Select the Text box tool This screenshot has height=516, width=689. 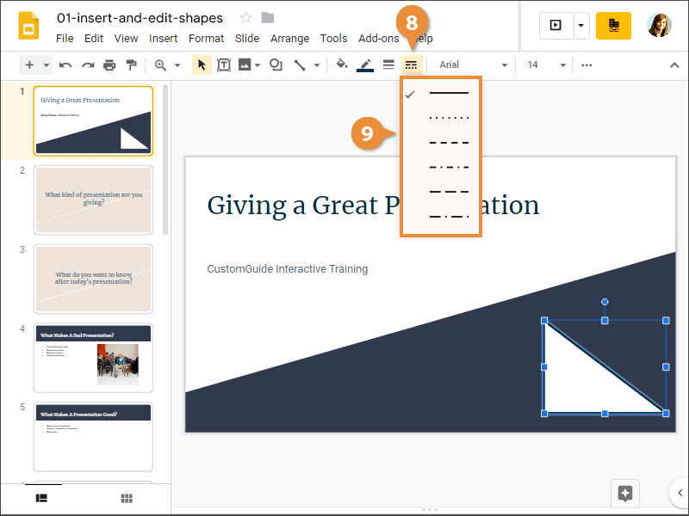coord(224,65)
